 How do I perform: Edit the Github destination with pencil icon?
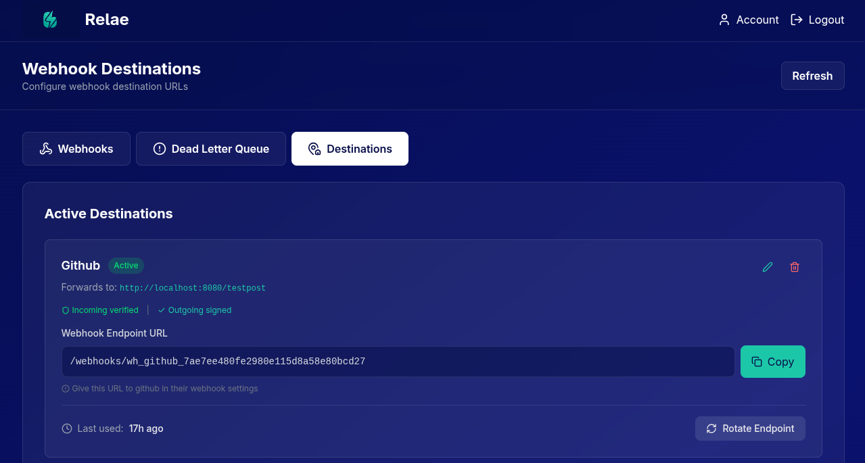coord(768,267)
